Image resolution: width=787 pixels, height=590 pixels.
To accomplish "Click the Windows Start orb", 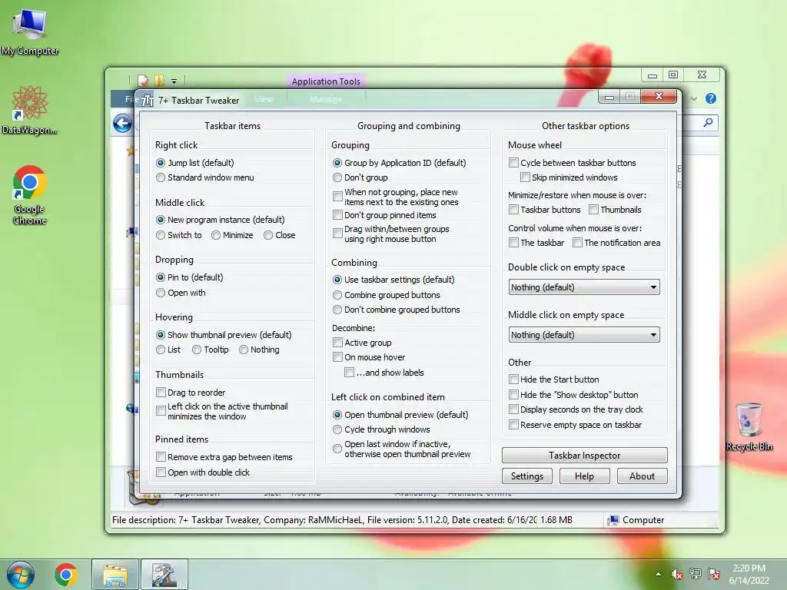I will (21, 575).
